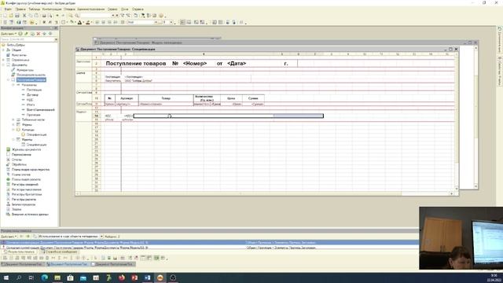Screen dimensions: 503x283
Task: Open Действия dropdown in configuration panel
Action: 9,34
